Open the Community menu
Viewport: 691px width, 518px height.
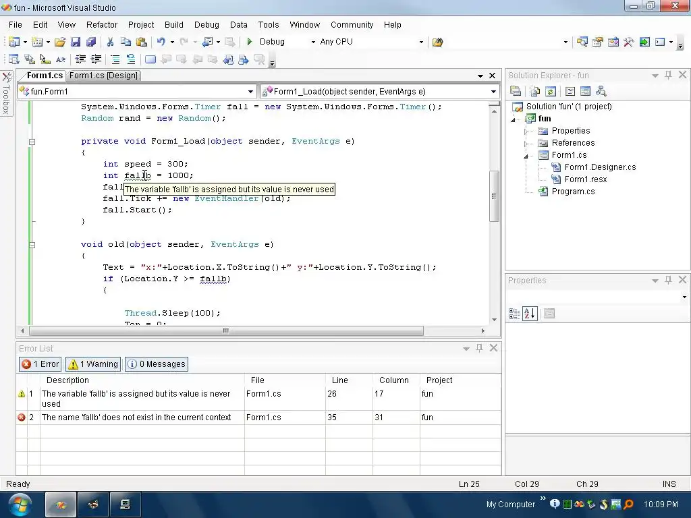coord(352,25)
